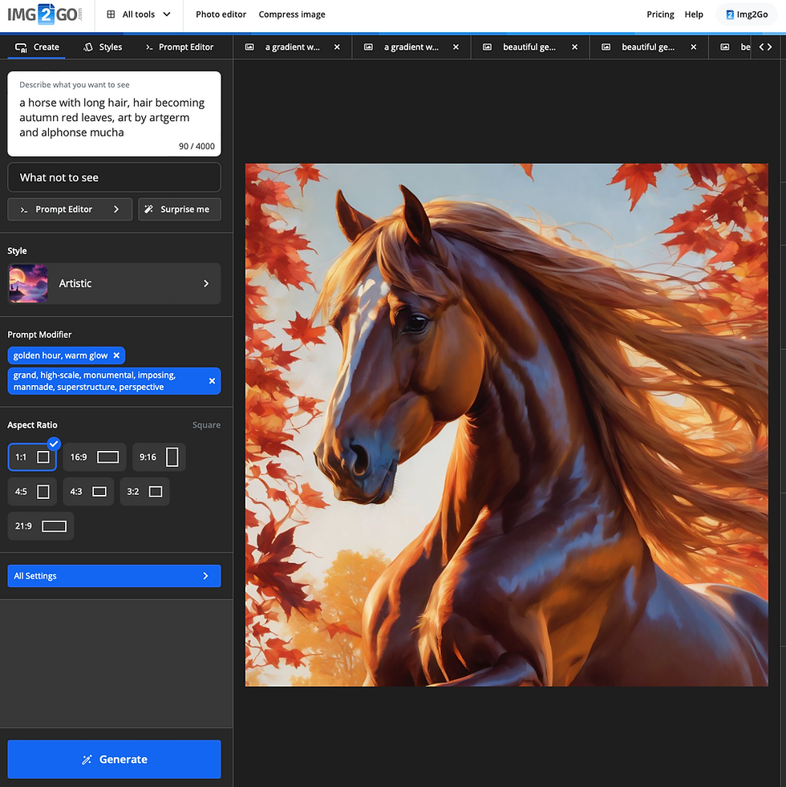Switch to the first beautiful ge... tab
The image size is (786, 787).
(x=529, y=47)
